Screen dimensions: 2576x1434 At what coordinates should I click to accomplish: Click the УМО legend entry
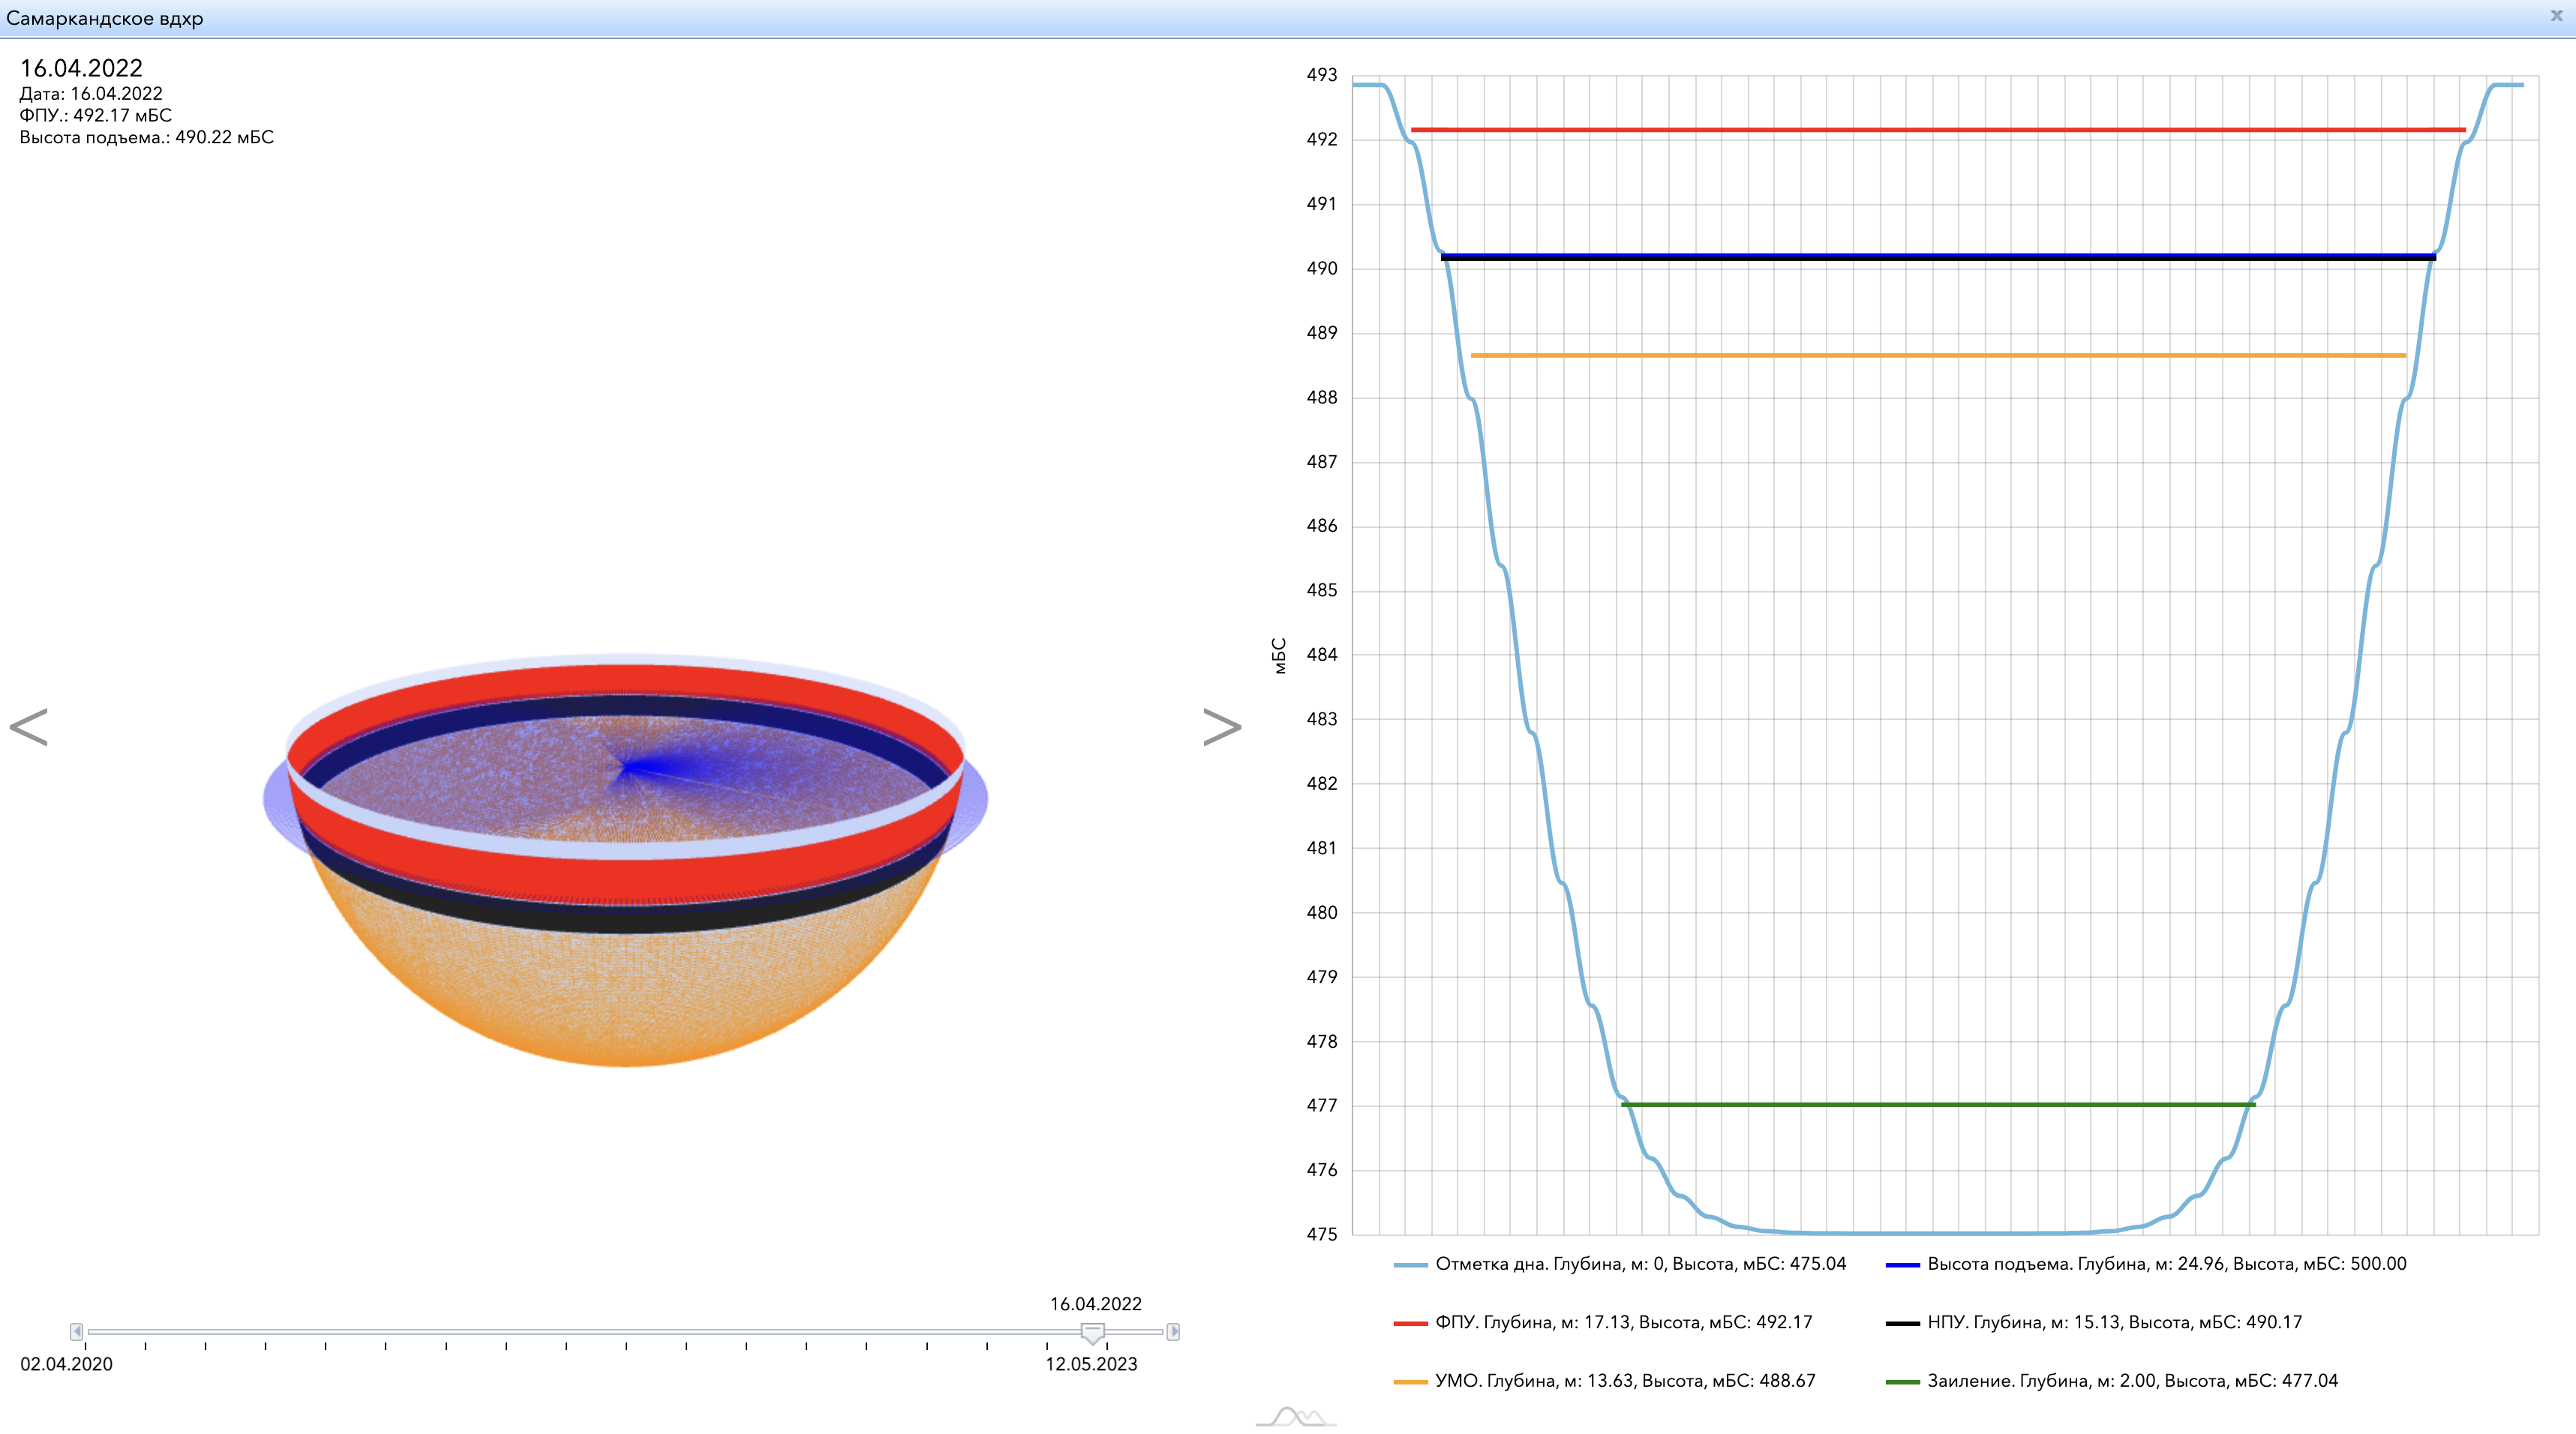coord(1605,1381)
